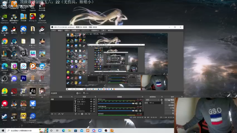237x133 pixels.
Task: Toggle visibility of the LOL source
Action: [x=91, y=106]
